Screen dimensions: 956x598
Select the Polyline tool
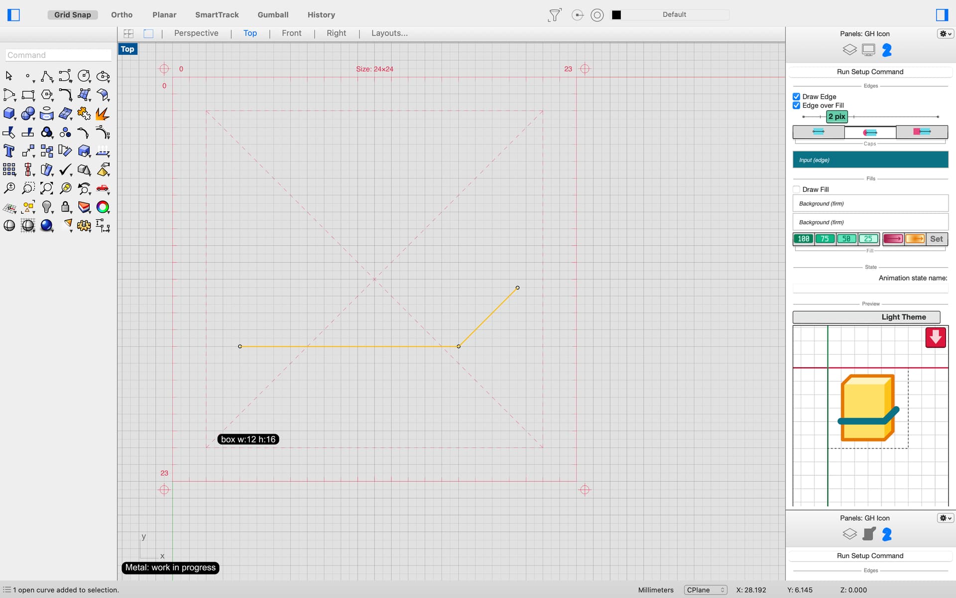46,76
